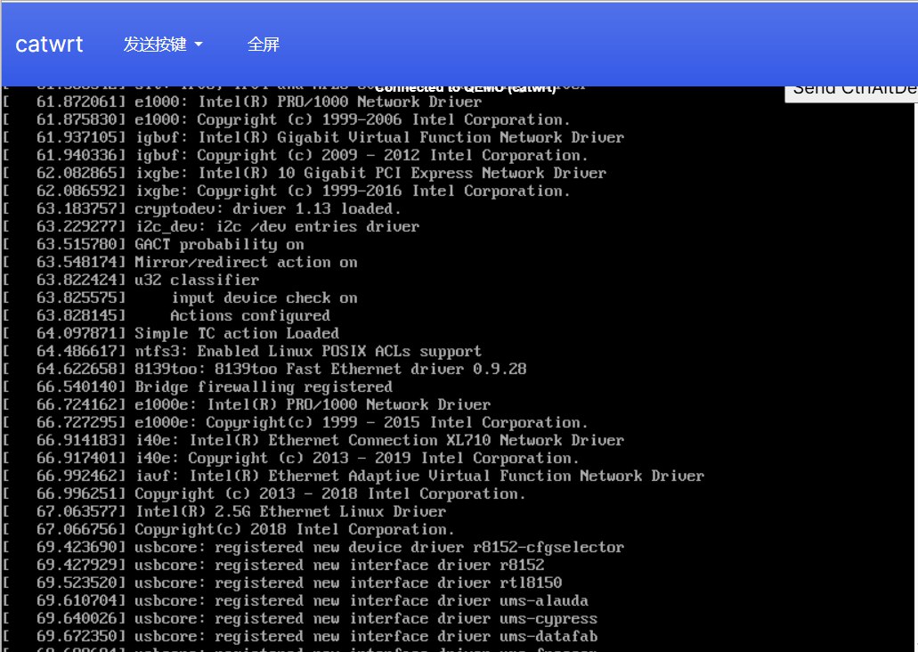The width and height of the screenshot is (918, 652).
Task: Click the 'i40e: Intel(R) Ethernet Connection XL710' line
Action: [x=313, y=441]
